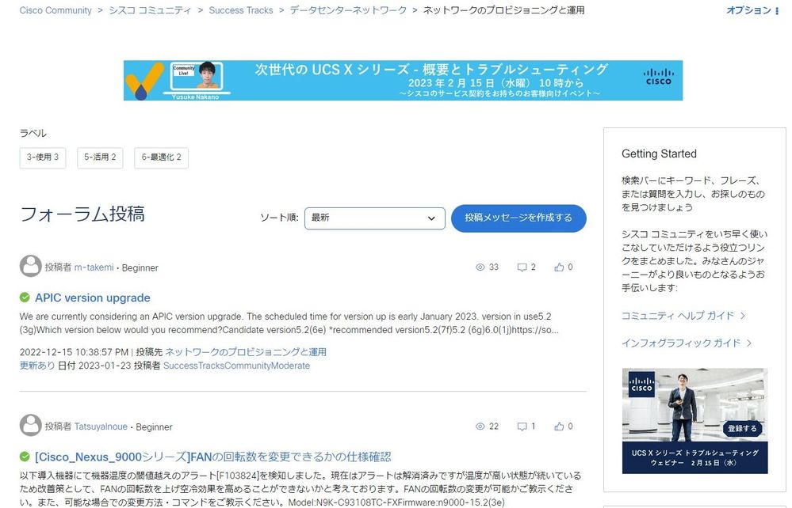This screenshot has height=508, width=792.
Task: Open the Success Tracks breadcrumb
Action: pyautogui.click(x=241, y=10)
